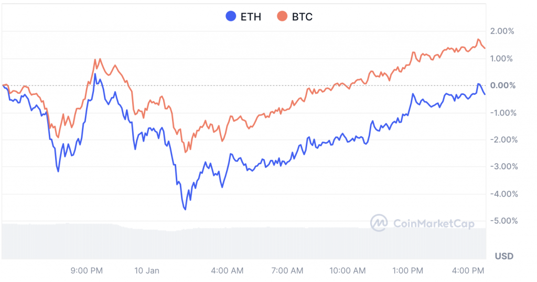Select the 9:00 PM time axis label

(x=87, y=270)
